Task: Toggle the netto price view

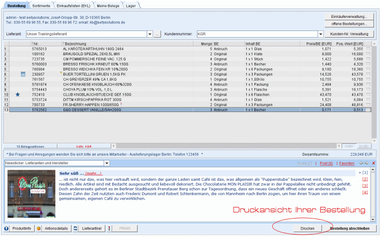Action: tap(349, 147)
